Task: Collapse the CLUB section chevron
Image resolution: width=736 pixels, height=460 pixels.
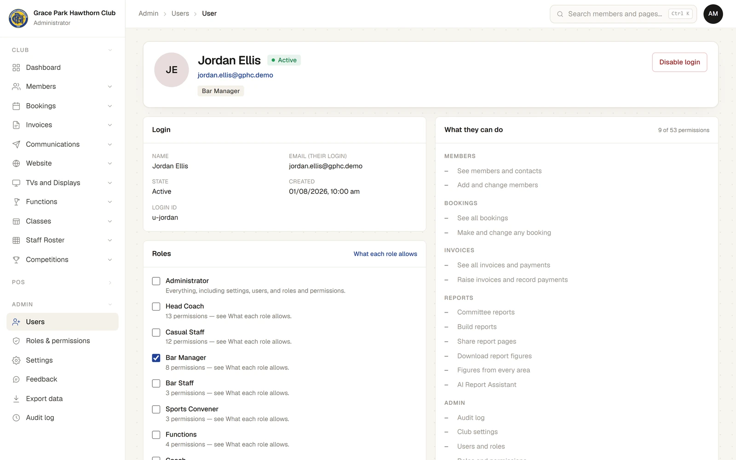Action: click(110, 50)
